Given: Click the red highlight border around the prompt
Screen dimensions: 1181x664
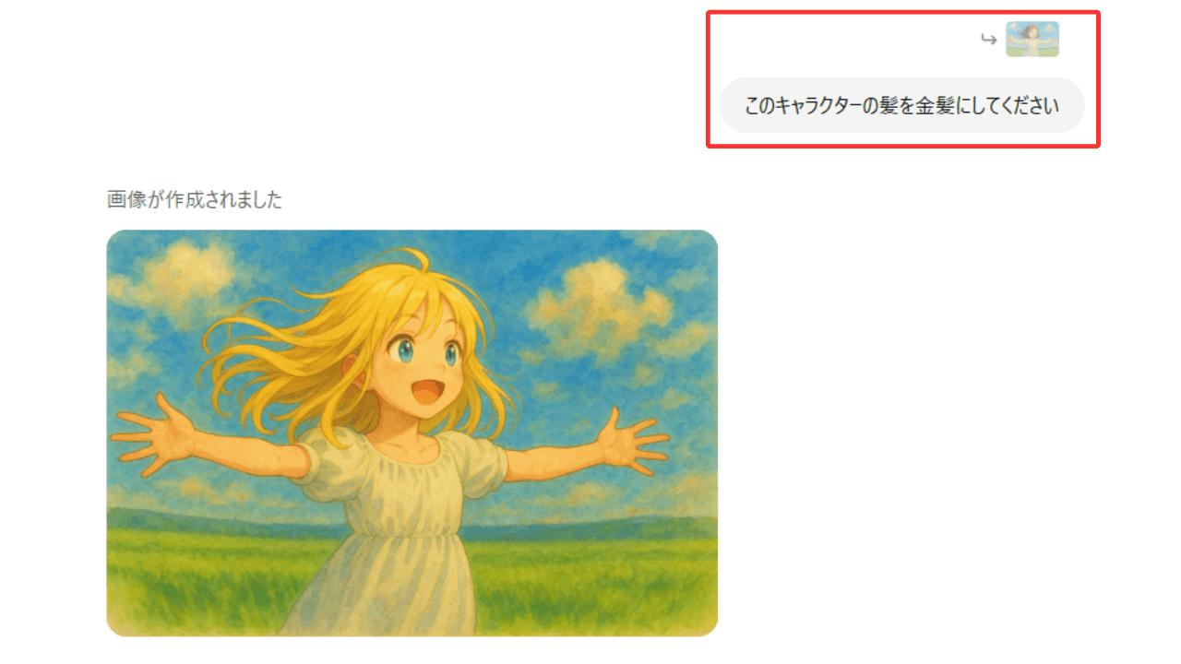Looking at the screenshot, I should click(903, 12).
